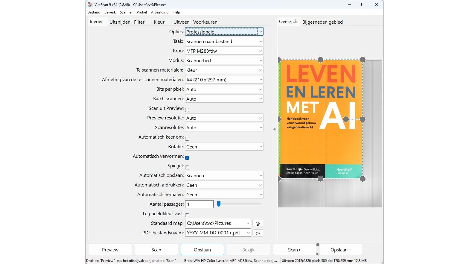Viewport: 469px width, 264px height.
Task: Click the Aantal passages slider handle
Action: coord(219,204)
